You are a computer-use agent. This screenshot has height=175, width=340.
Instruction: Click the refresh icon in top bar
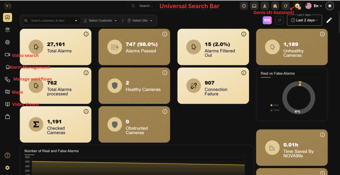[286, 6]
